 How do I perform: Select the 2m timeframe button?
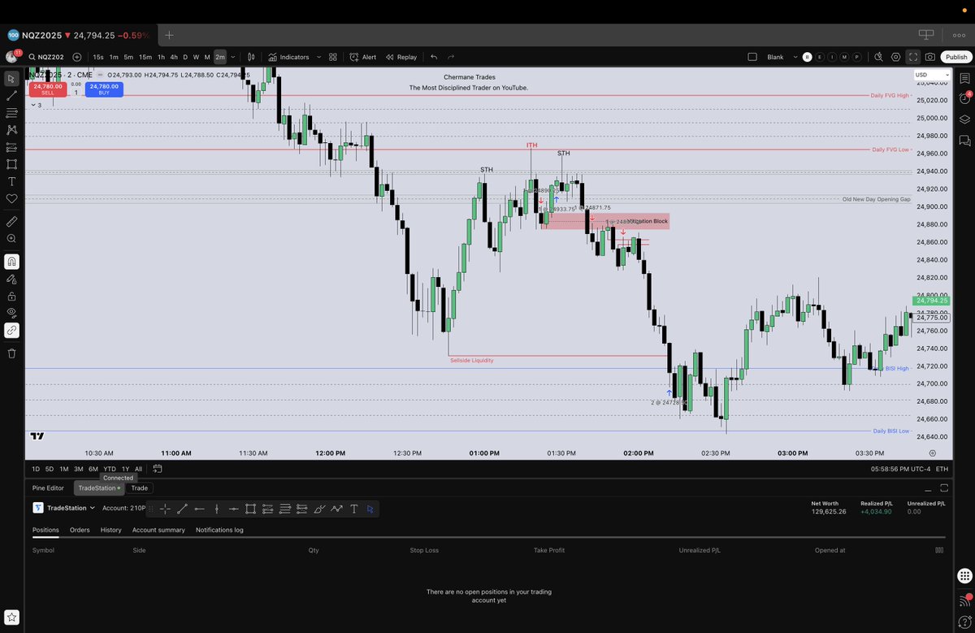220,57
